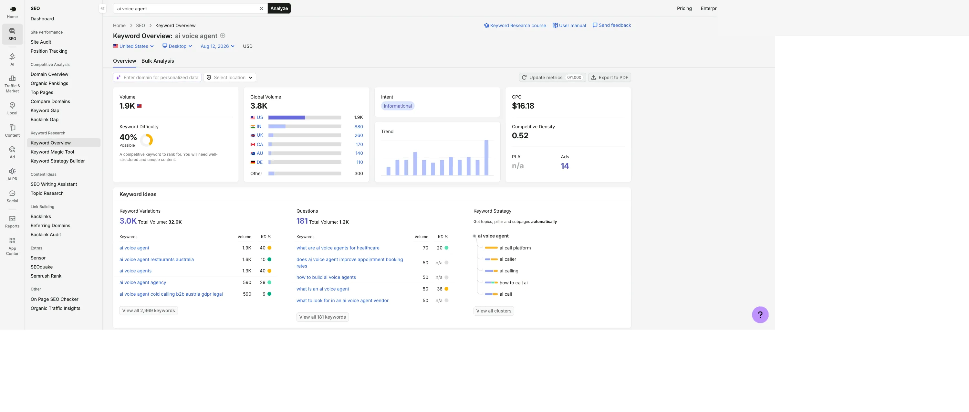This screenshot has width=969, height=412.
Task: Click the Home breadcrumb link
Action: [x=119, y=26]
